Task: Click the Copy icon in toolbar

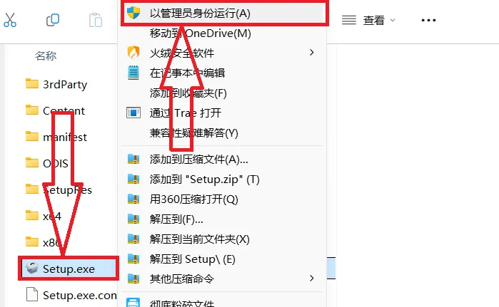Action: point(53,20)
